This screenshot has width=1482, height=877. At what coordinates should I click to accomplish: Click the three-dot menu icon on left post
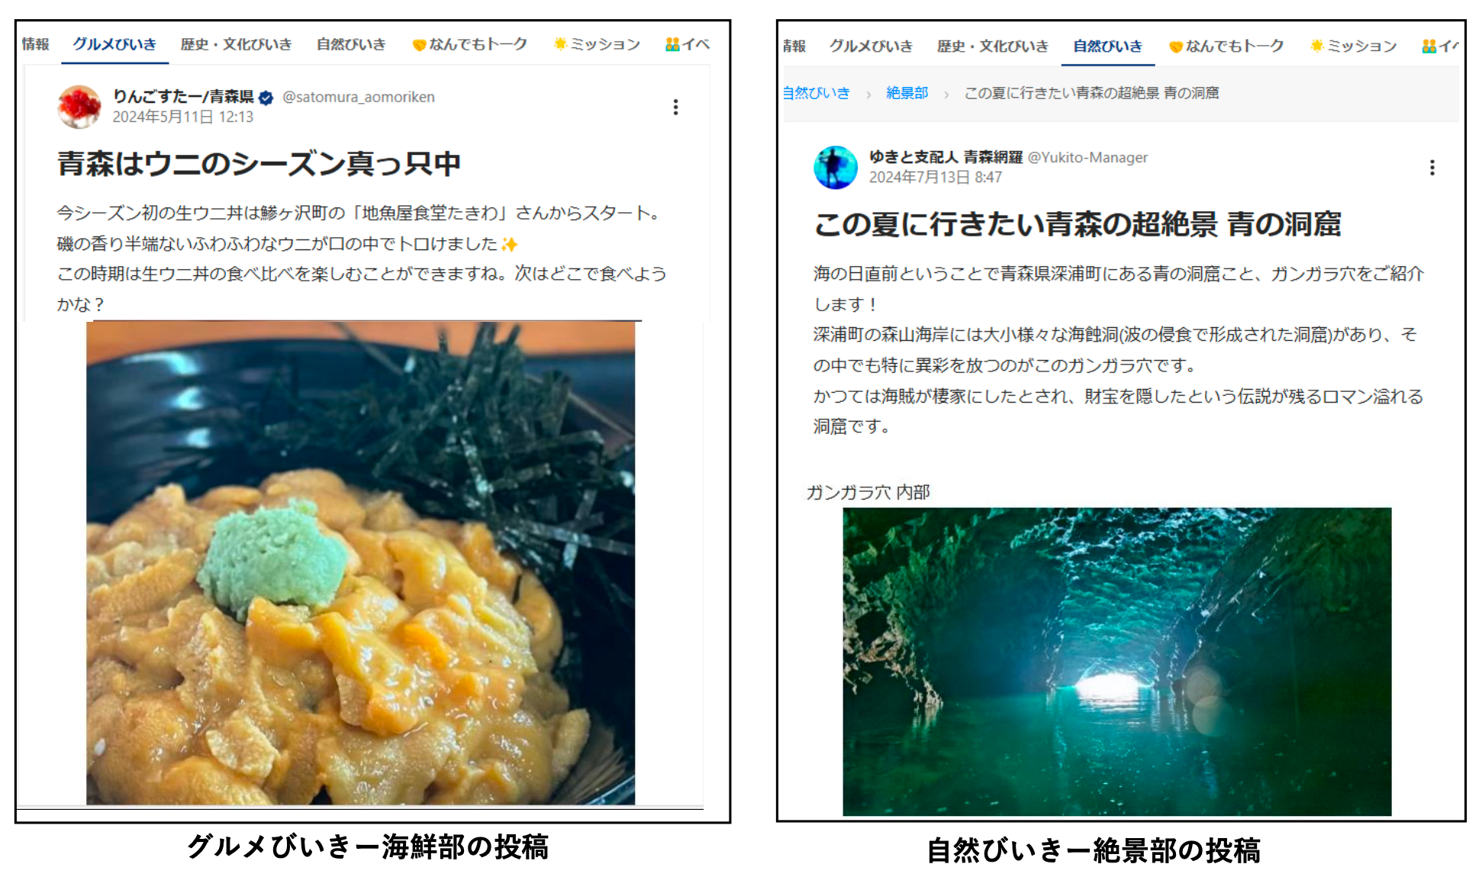click(675, 107)
